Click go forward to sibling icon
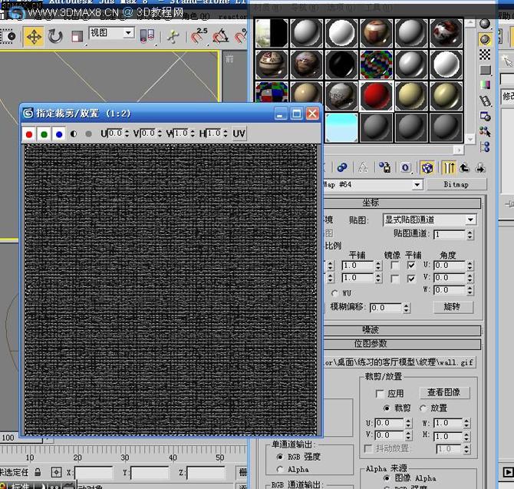The image size is (514, 489). (480, 168)
